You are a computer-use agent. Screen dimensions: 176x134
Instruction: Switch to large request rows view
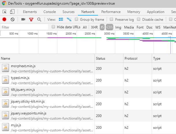[x=61, y=19]
